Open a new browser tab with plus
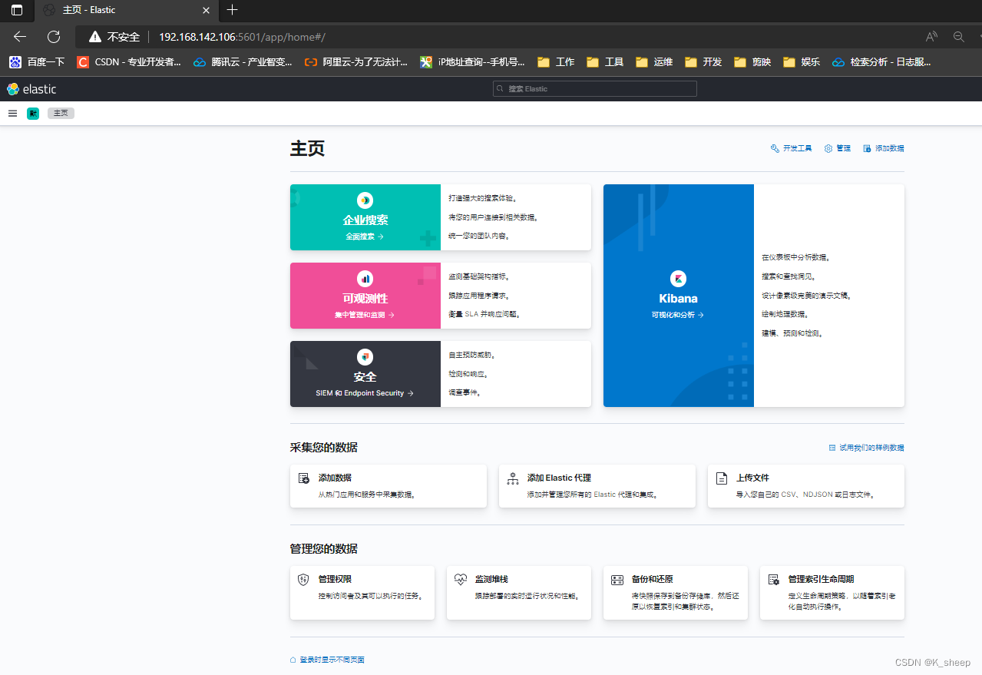 [x=233, y=10]
